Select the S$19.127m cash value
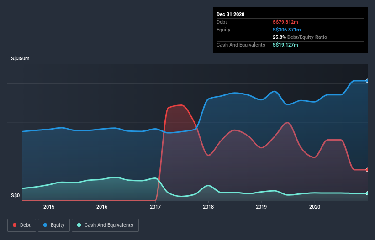Viewport: 375px width, 240px height. point(285,45)
